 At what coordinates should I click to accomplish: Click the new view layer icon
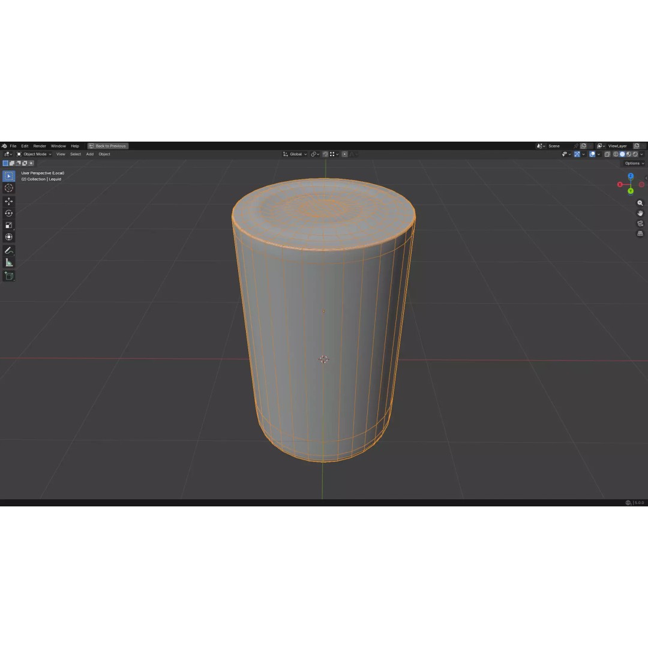point(637,146)
